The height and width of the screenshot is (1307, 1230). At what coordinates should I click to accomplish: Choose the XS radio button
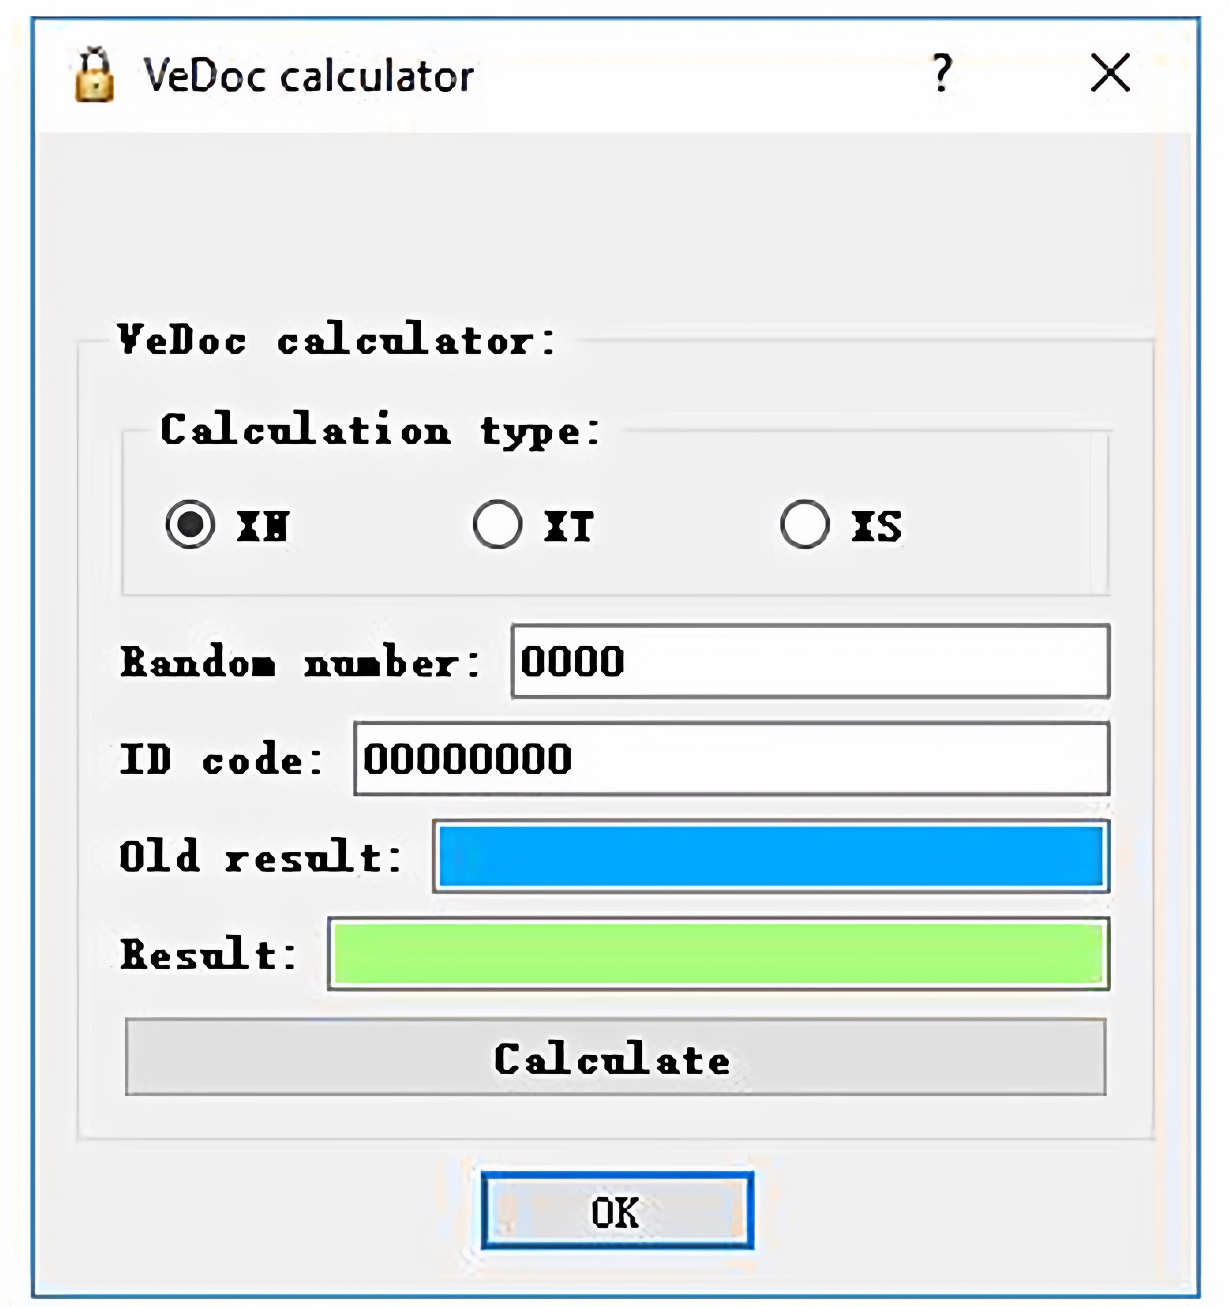pyautogui.click(x=805, y=525)
